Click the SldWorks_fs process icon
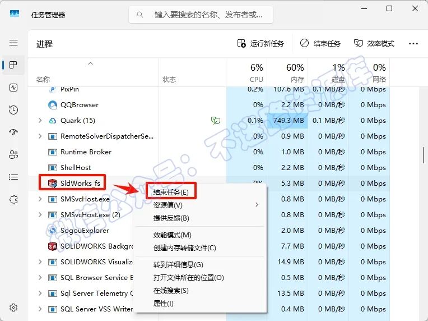The width and height of the screenshot is (428, 321). click(x=53, y=183)
